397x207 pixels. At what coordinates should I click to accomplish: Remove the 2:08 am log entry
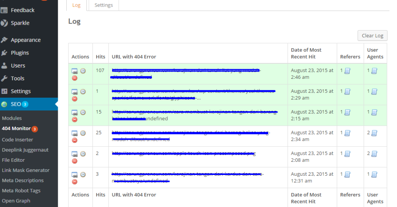(74, 161)
